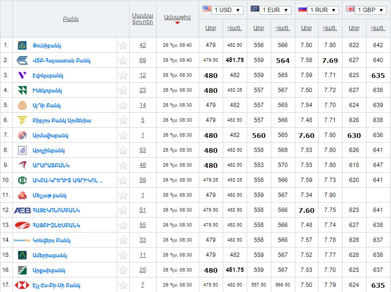
Task: Toggle favorite star for Araratbank
Action: click(x=123, y=165)
